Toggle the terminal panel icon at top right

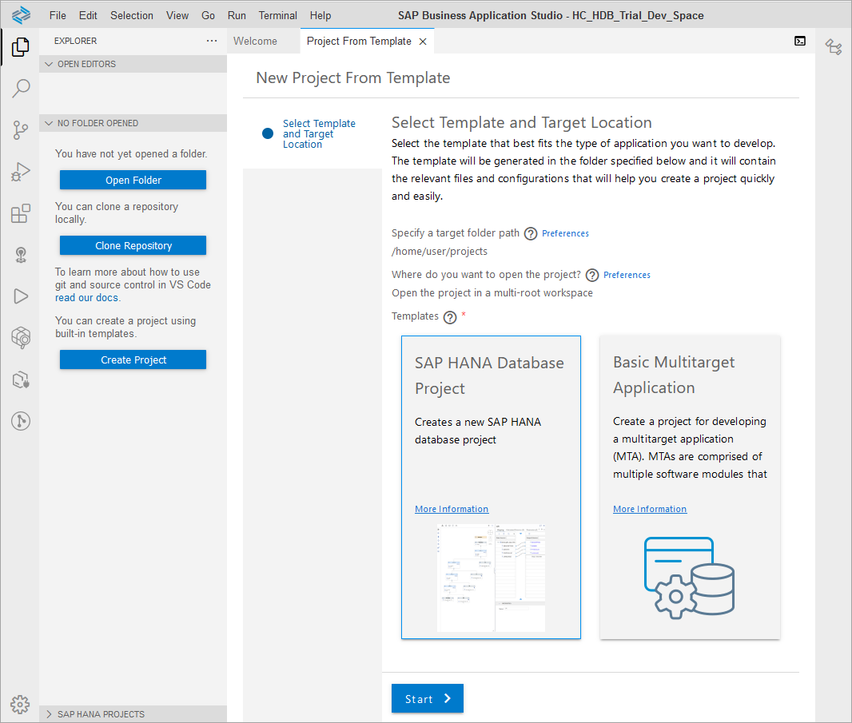(800, 41)
